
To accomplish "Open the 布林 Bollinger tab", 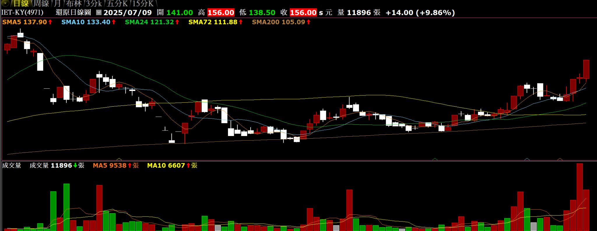I will click(x=73, y=4).
